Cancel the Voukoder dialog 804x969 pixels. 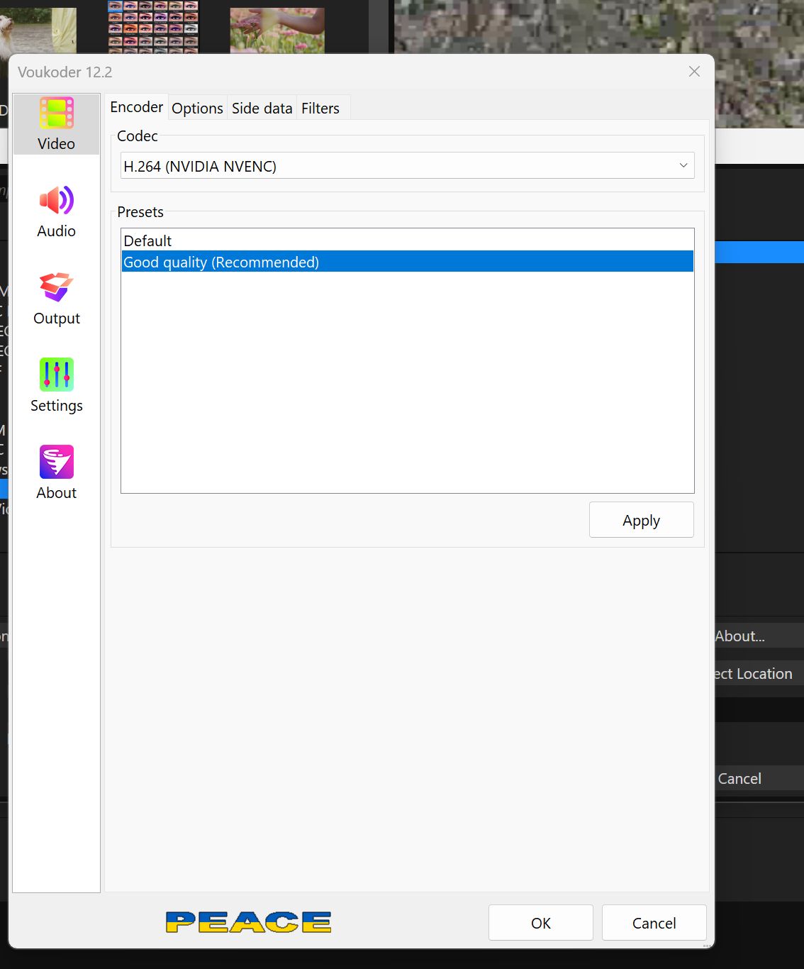point(654,923)
